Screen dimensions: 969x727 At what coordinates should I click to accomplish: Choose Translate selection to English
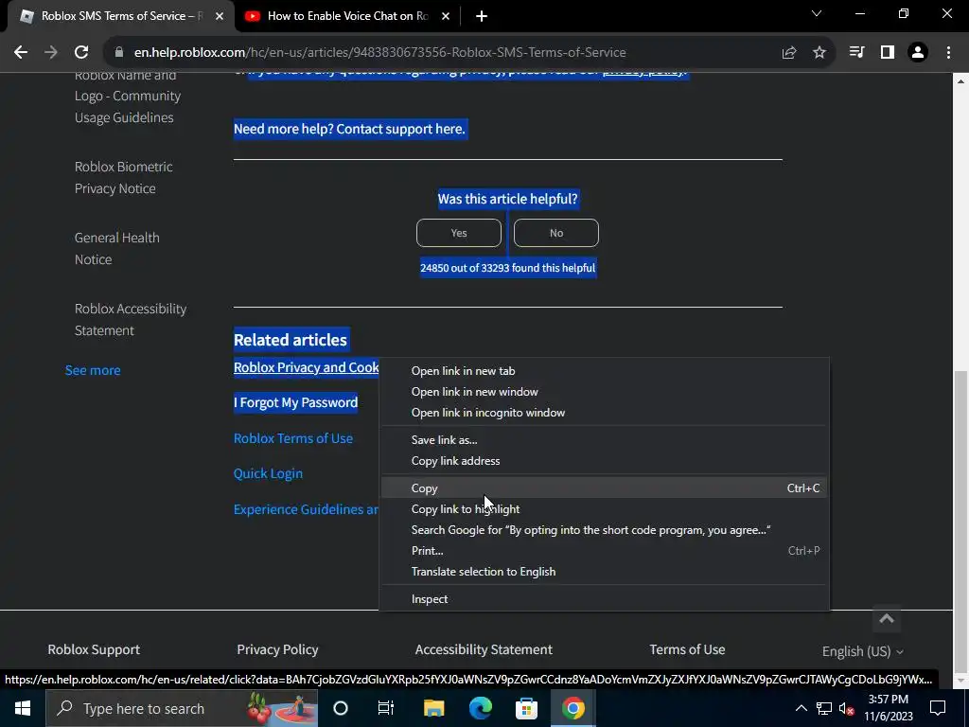[604, 572]
